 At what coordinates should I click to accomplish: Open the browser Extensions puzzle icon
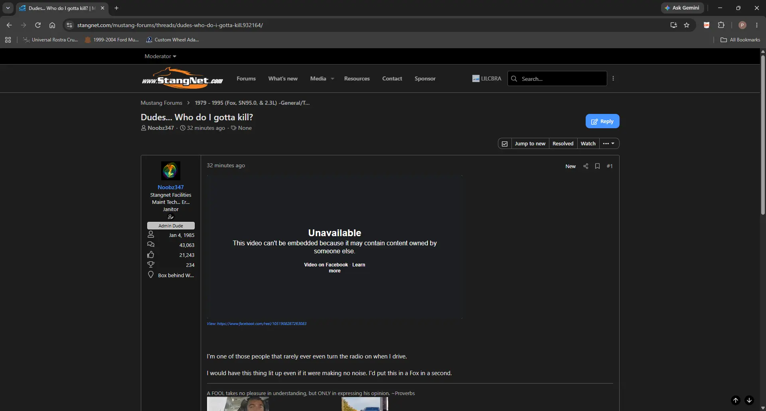click(x=721, y=25)
